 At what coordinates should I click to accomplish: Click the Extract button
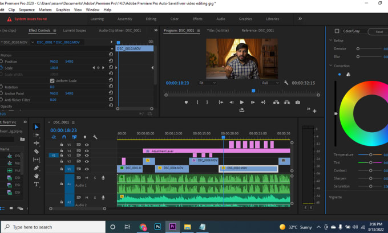[x=287, y=103]
